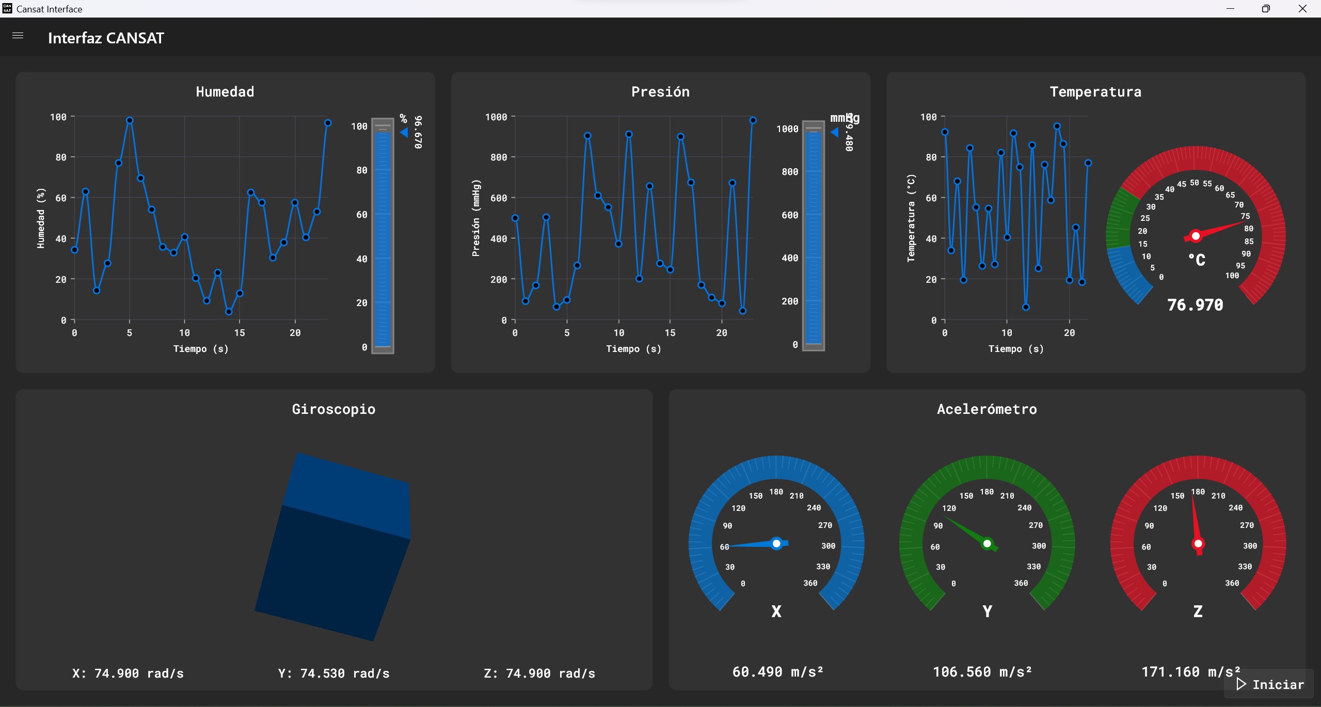Click the pressure gauge blue pointer arrow
Viewport: 1321px width, 707px height.
pyautogui.click(x=835, y=133)
